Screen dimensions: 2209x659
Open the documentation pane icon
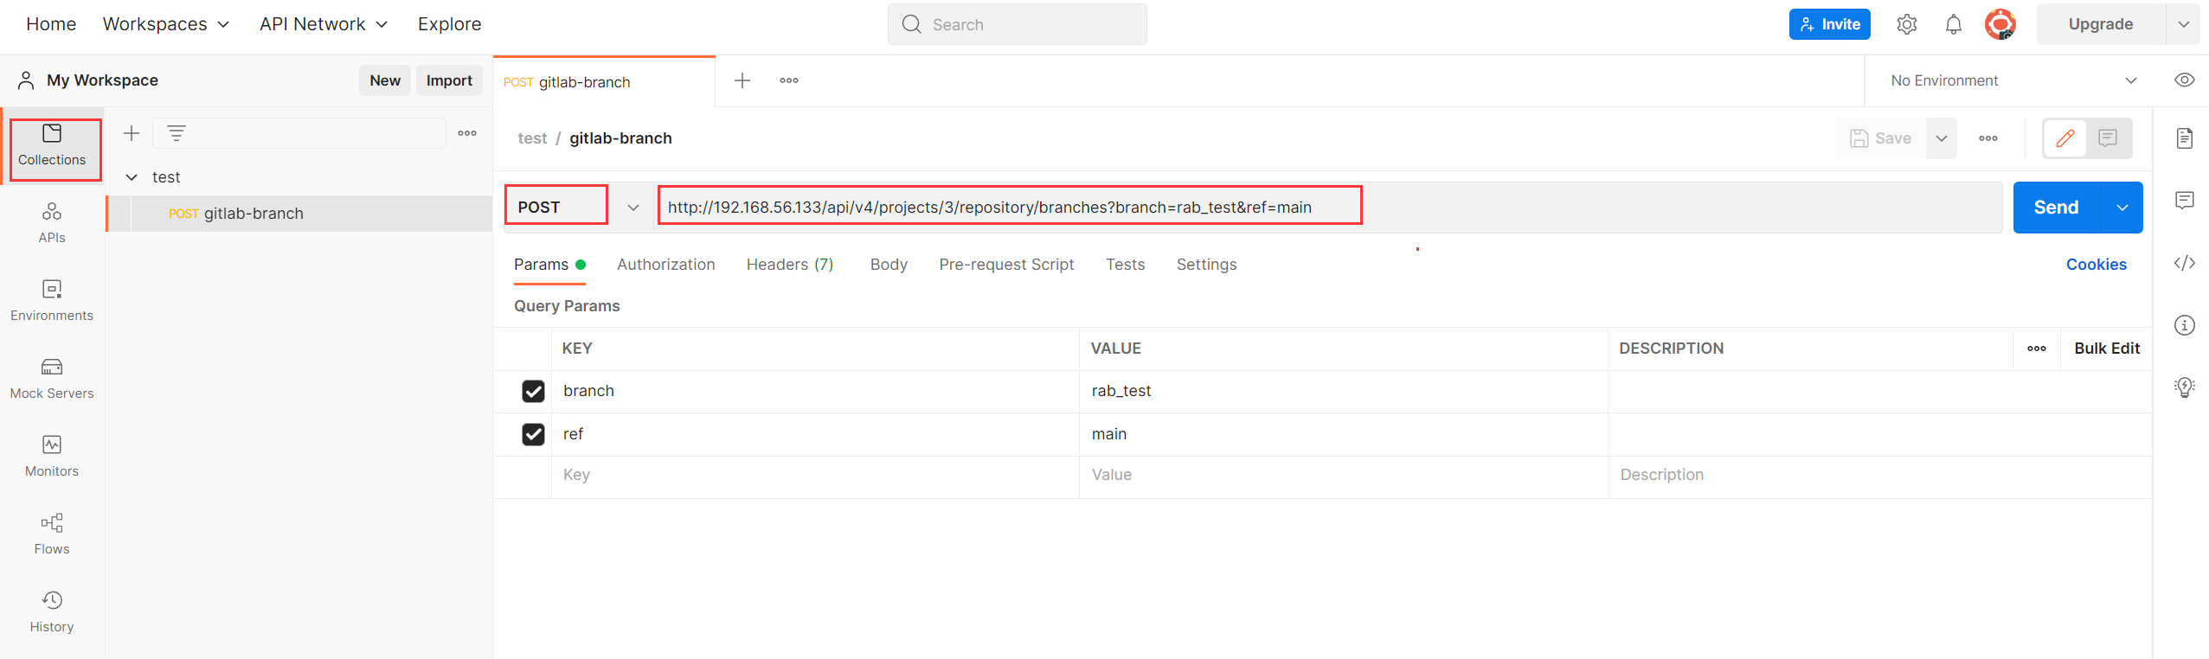coord(2185,138)
